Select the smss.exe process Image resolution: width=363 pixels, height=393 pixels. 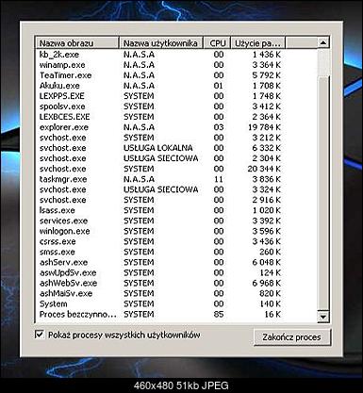click(x=160, y=252)
